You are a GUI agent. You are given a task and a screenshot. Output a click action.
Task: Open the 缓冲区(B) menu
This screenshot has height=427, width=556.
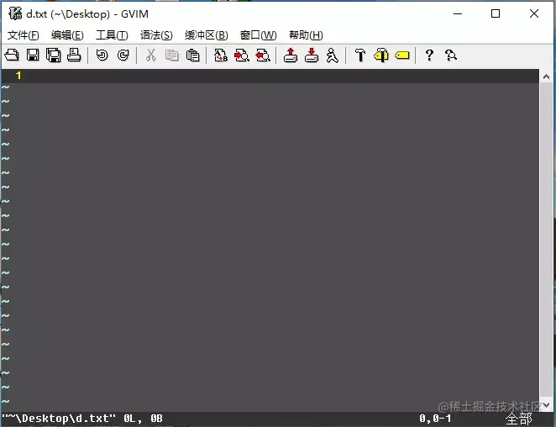(x=207, y=35)
